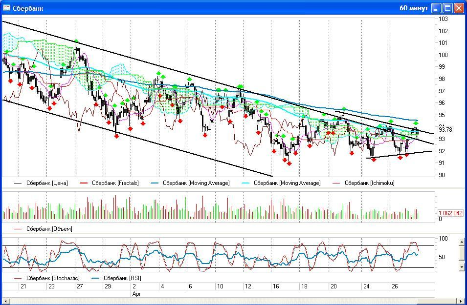
Task: Select the cyan Moving Average legend entry
Action: 281,183
